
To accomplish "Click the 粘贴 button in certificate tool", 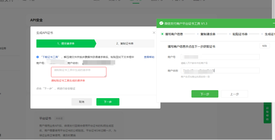I will tap(265, 46).
